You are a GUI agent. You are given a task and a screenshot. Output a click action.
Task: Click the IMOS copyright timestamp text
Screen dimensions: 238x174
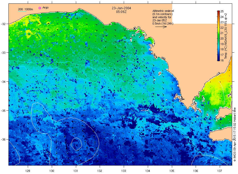tap(235, 134)
